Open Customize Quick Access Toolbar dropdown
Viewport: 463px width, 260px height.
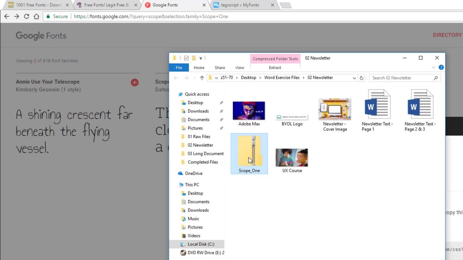click(x=200, y=58)
